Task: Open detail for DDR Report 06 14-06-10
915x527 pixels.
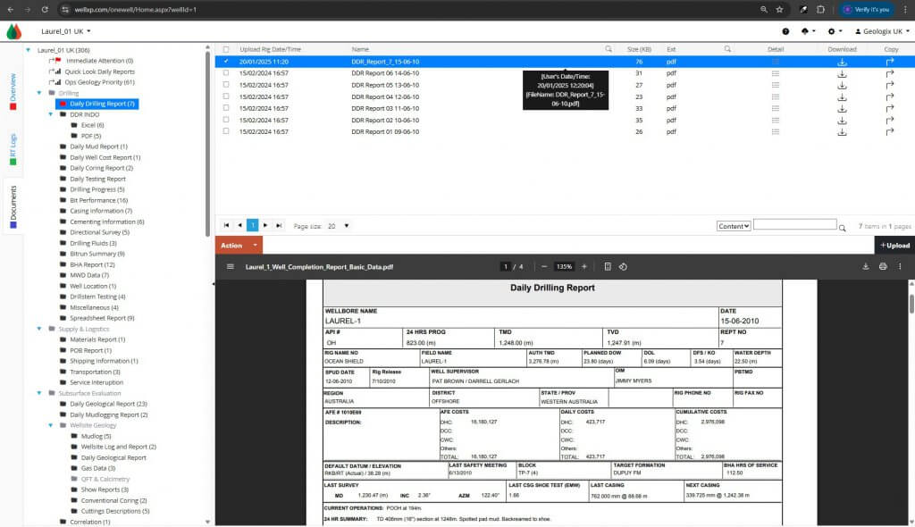Action: [x=775, y=73]
